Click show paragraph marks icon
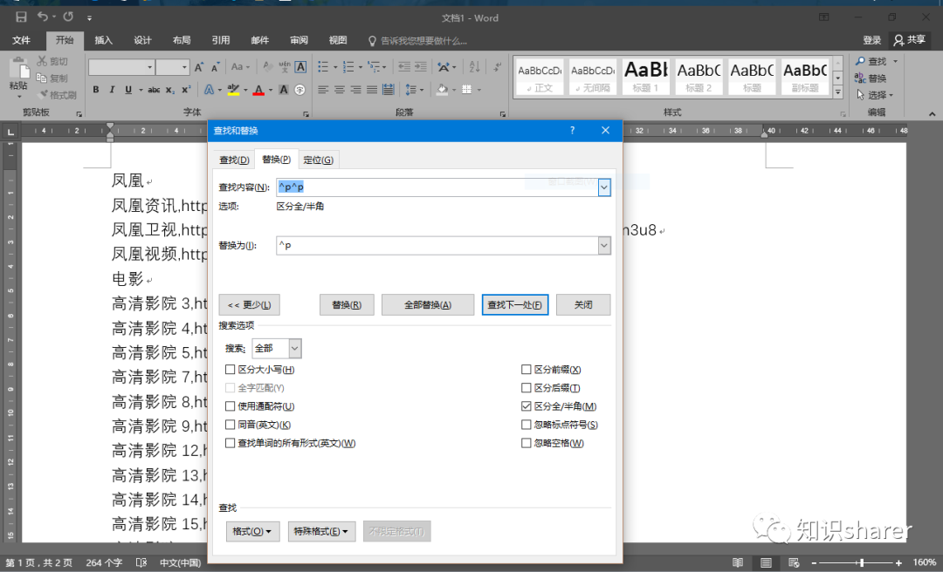The height and width of the screenshot is (572, 943). tap(498, 66)
